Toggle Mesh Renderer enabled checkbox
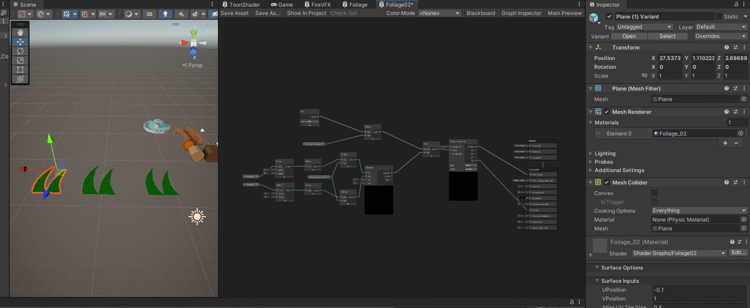 point(607,112)
